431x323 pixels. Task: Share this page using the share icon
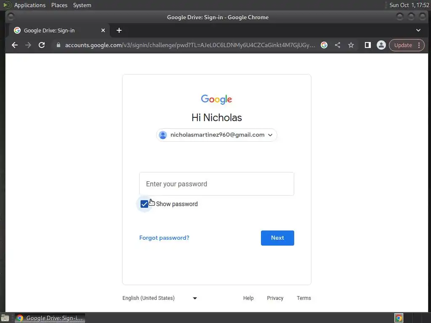[338, 45]
